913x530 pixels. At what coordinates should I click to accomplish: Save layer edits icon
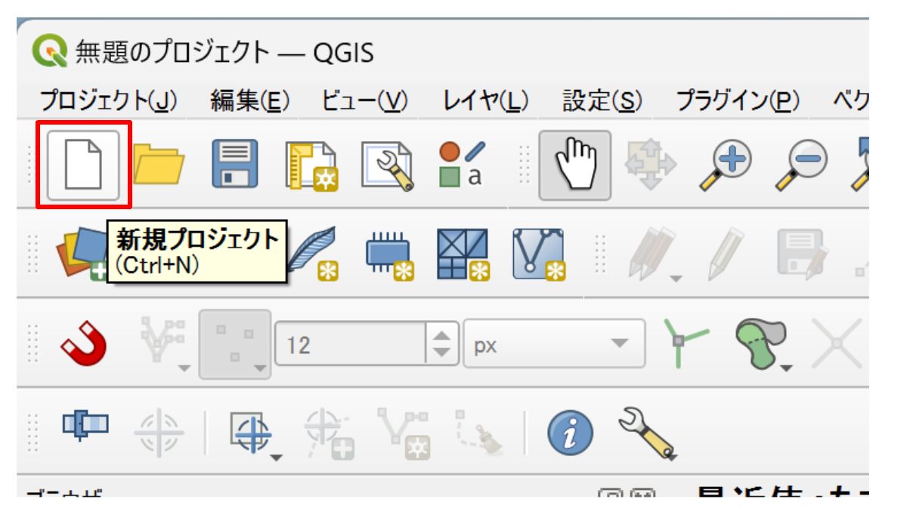click(x=802, y=253)
